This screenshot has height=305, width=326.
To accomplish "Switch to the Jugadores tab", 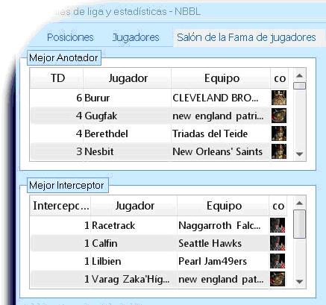I will click(x=136, y=37).
